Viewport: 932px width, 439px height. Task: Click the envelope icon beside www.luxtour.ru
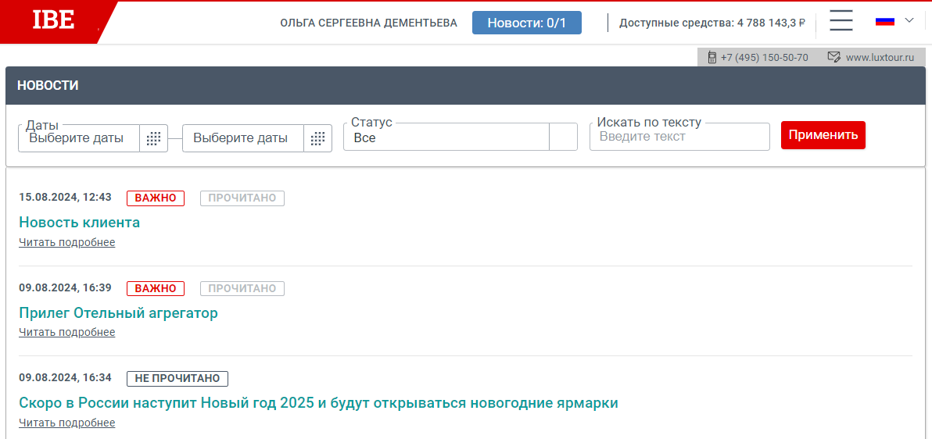tap(833, 57)
